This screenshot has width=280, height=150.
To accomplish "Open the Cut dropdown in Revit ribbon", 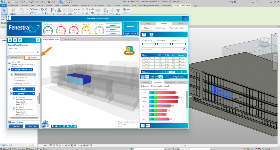I will coord(38,13).
